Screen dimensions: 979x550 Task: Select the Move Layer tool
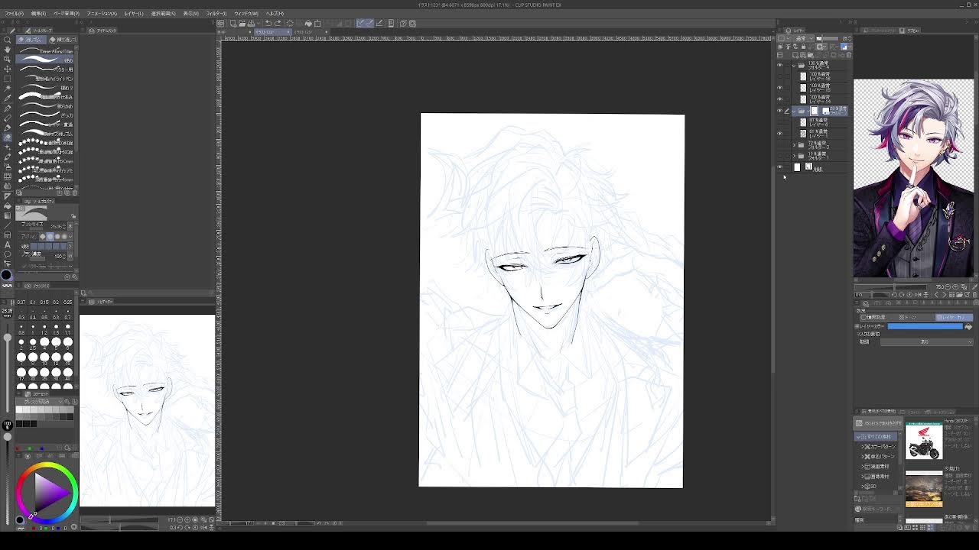tap(8, 69)
